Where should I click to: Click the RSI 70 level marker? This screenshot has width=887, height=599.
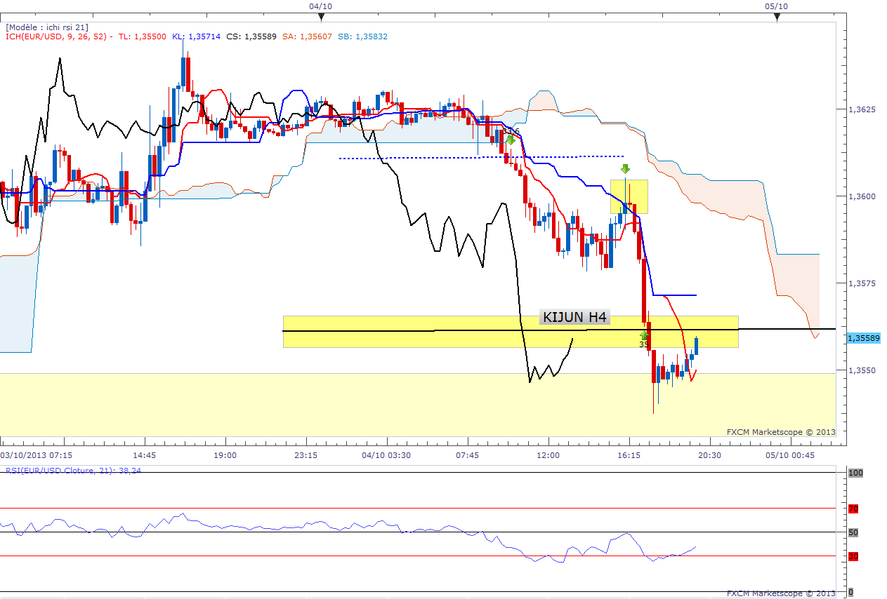[853, 509]
